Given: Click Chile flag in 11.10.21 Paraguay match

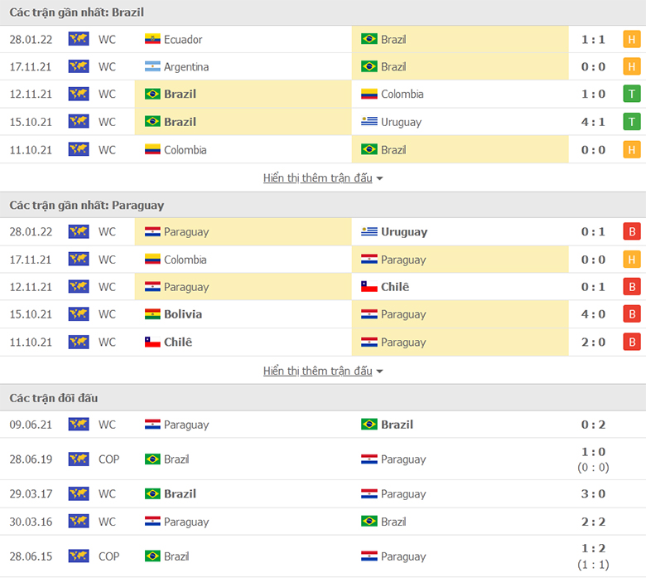Looking at the screenshot, I should point(152,342).
